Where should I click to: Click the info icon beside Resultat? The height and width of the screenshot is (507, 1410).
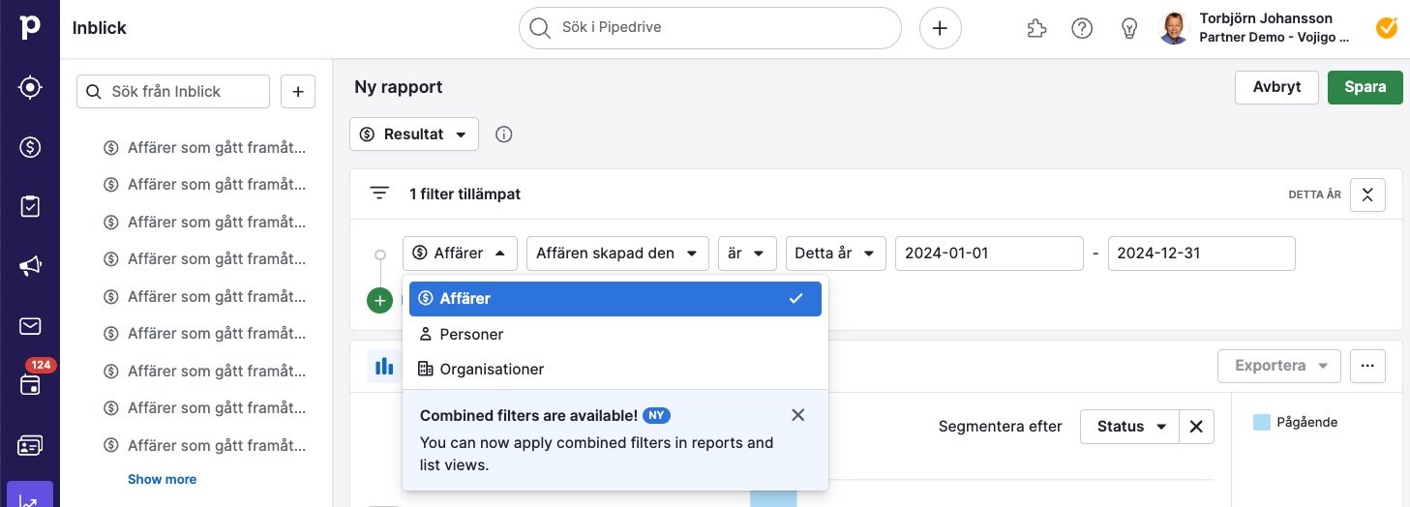[503, 134]
